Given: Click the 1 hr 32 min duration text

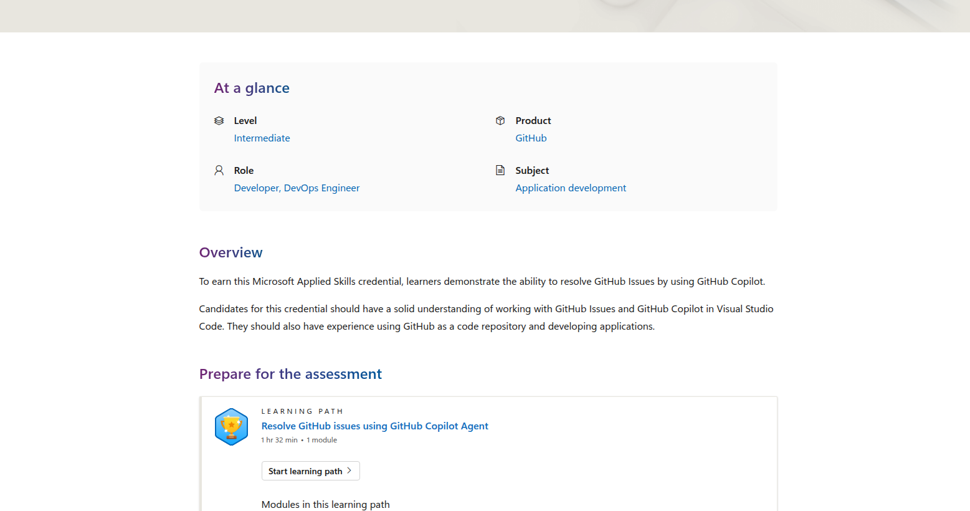Looking at the screenshot, I should pyautogui.click(x=279, y=440).
